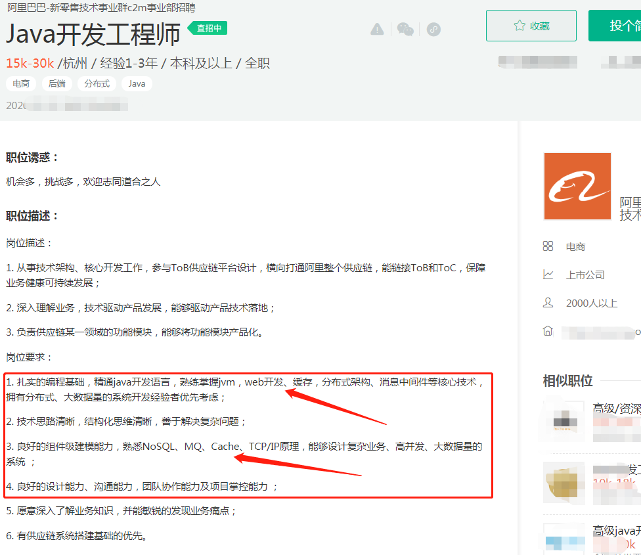Open the 电商 job tag

click(x=21, y=83)
